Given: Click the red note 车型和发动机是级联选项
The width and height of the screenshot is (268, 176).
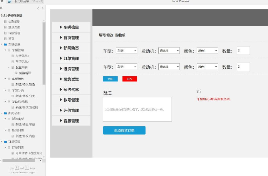Looking at the screenshot, I should tap(214, 99).
